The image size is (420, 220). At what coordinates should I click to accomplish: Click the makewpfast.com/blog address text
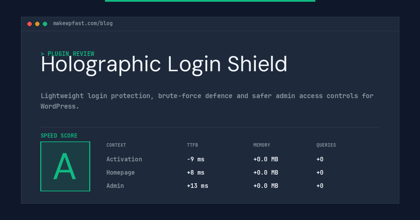point(83,23)
